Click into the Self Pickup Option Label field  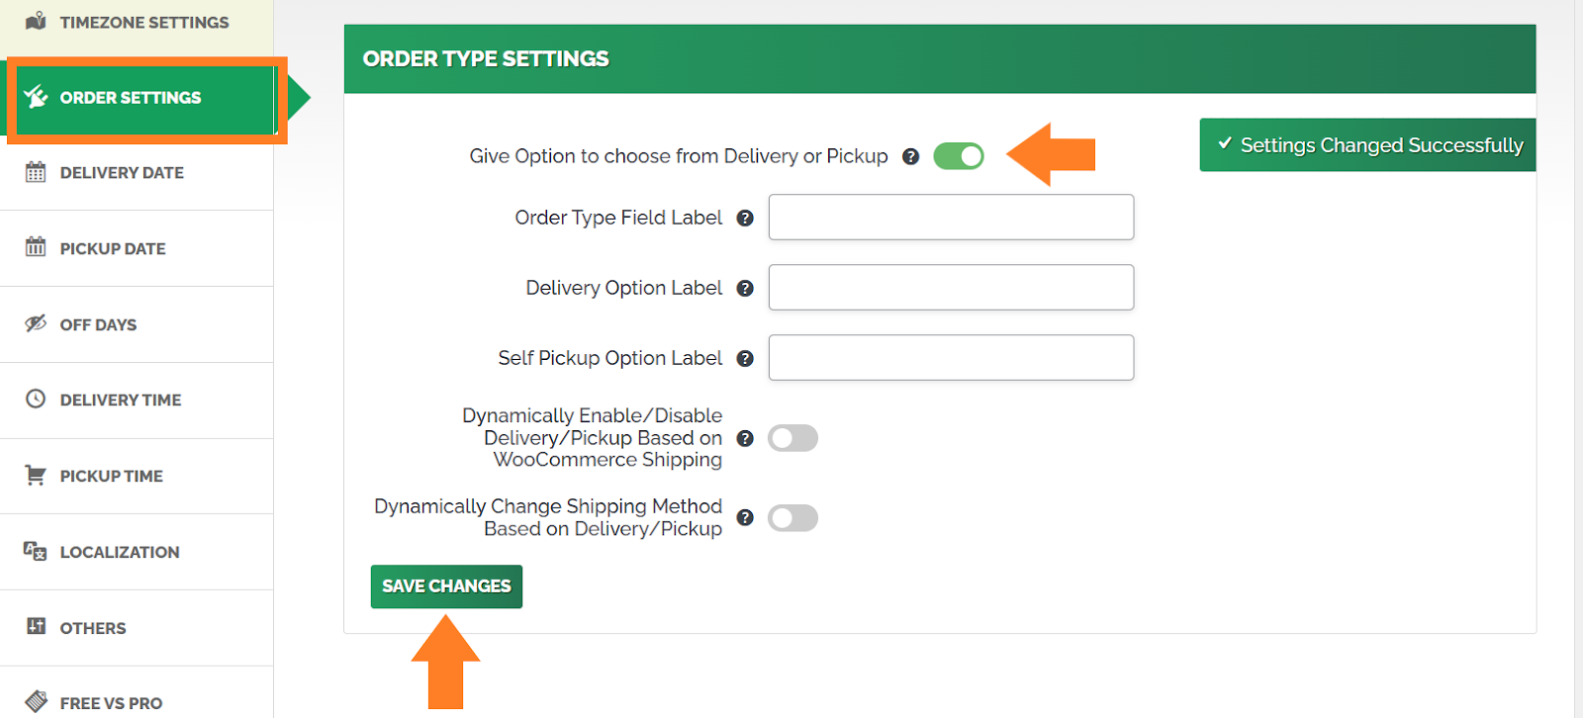pos(951,357)
